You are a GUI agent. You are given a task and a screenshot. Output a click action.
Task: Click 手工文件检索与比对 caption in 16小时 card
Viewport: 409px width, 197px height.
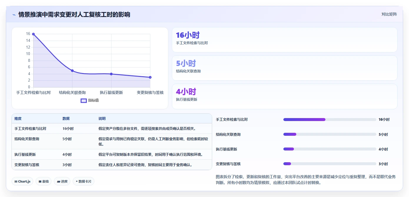click(192, 43)
